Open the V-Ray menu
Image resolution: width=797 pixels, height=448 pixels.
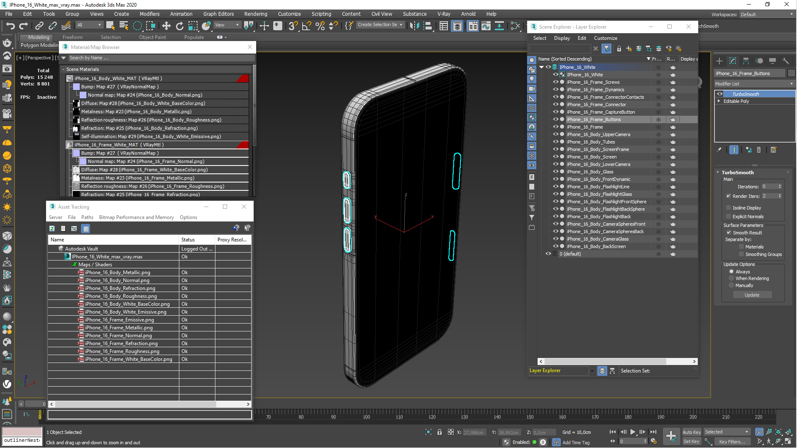point(444,14)
